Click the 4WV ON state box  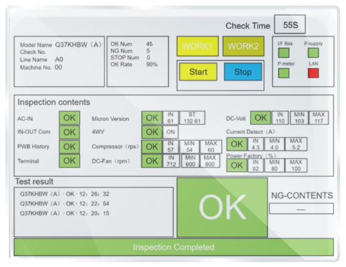(170, 132)
